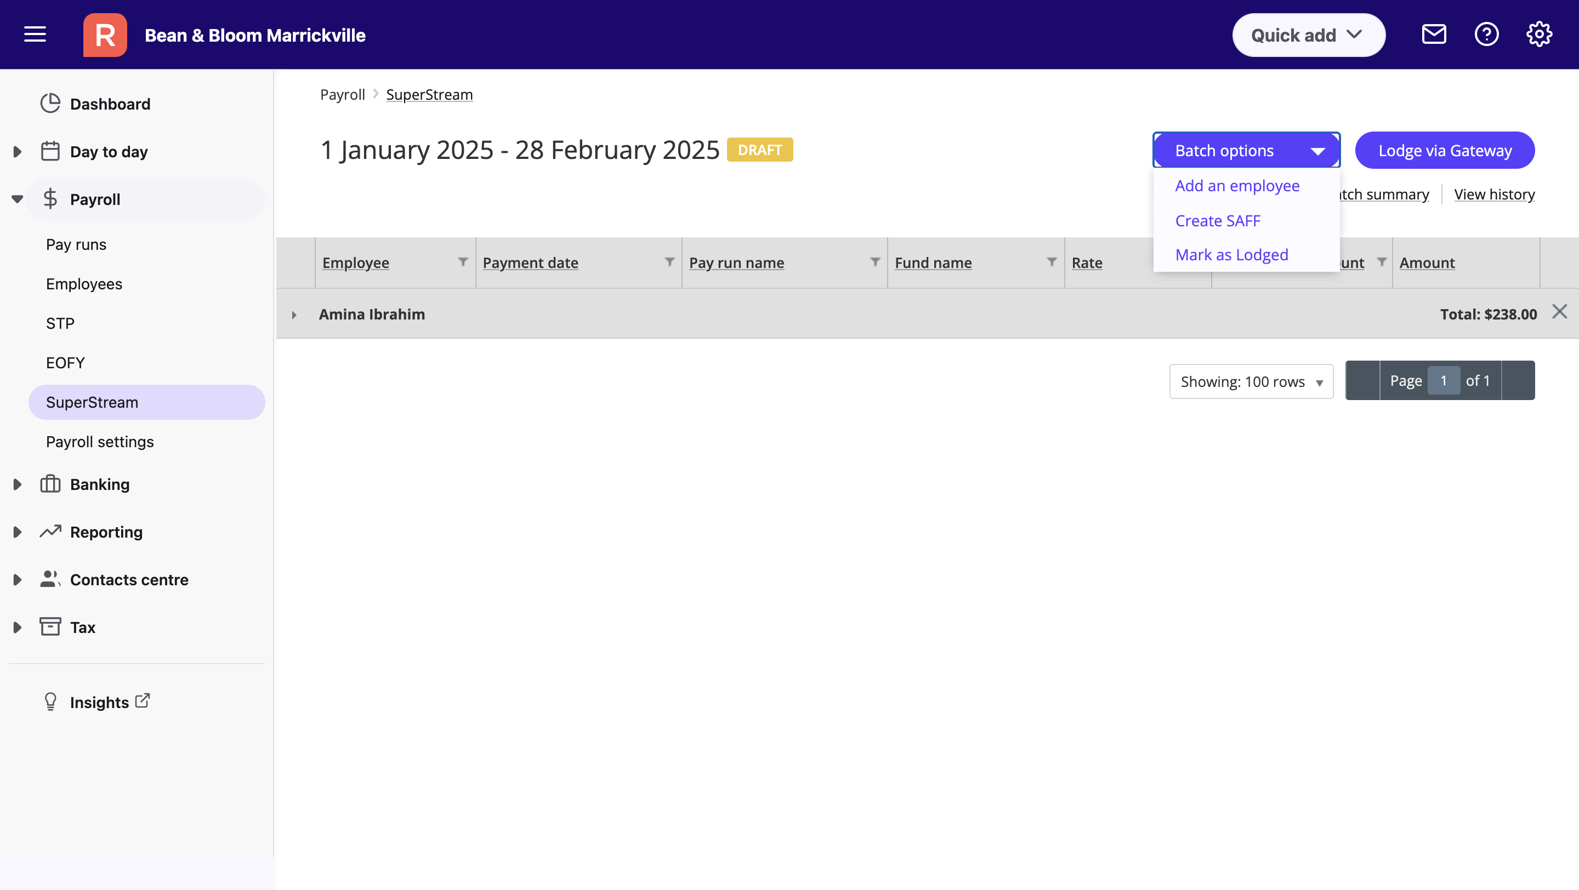Select Mark as Lodged option
1579x890 pixels.
[x=1231, y=254]
